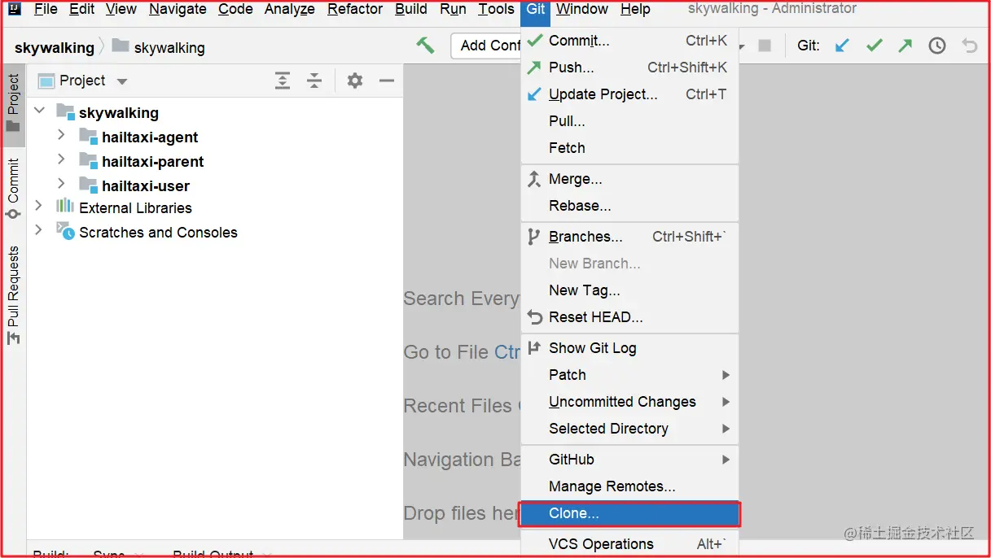The height and width of the screenshot is (558, 991).
Task: Expand the Scratches and Consoles node
Action: (x=38, y=230)
